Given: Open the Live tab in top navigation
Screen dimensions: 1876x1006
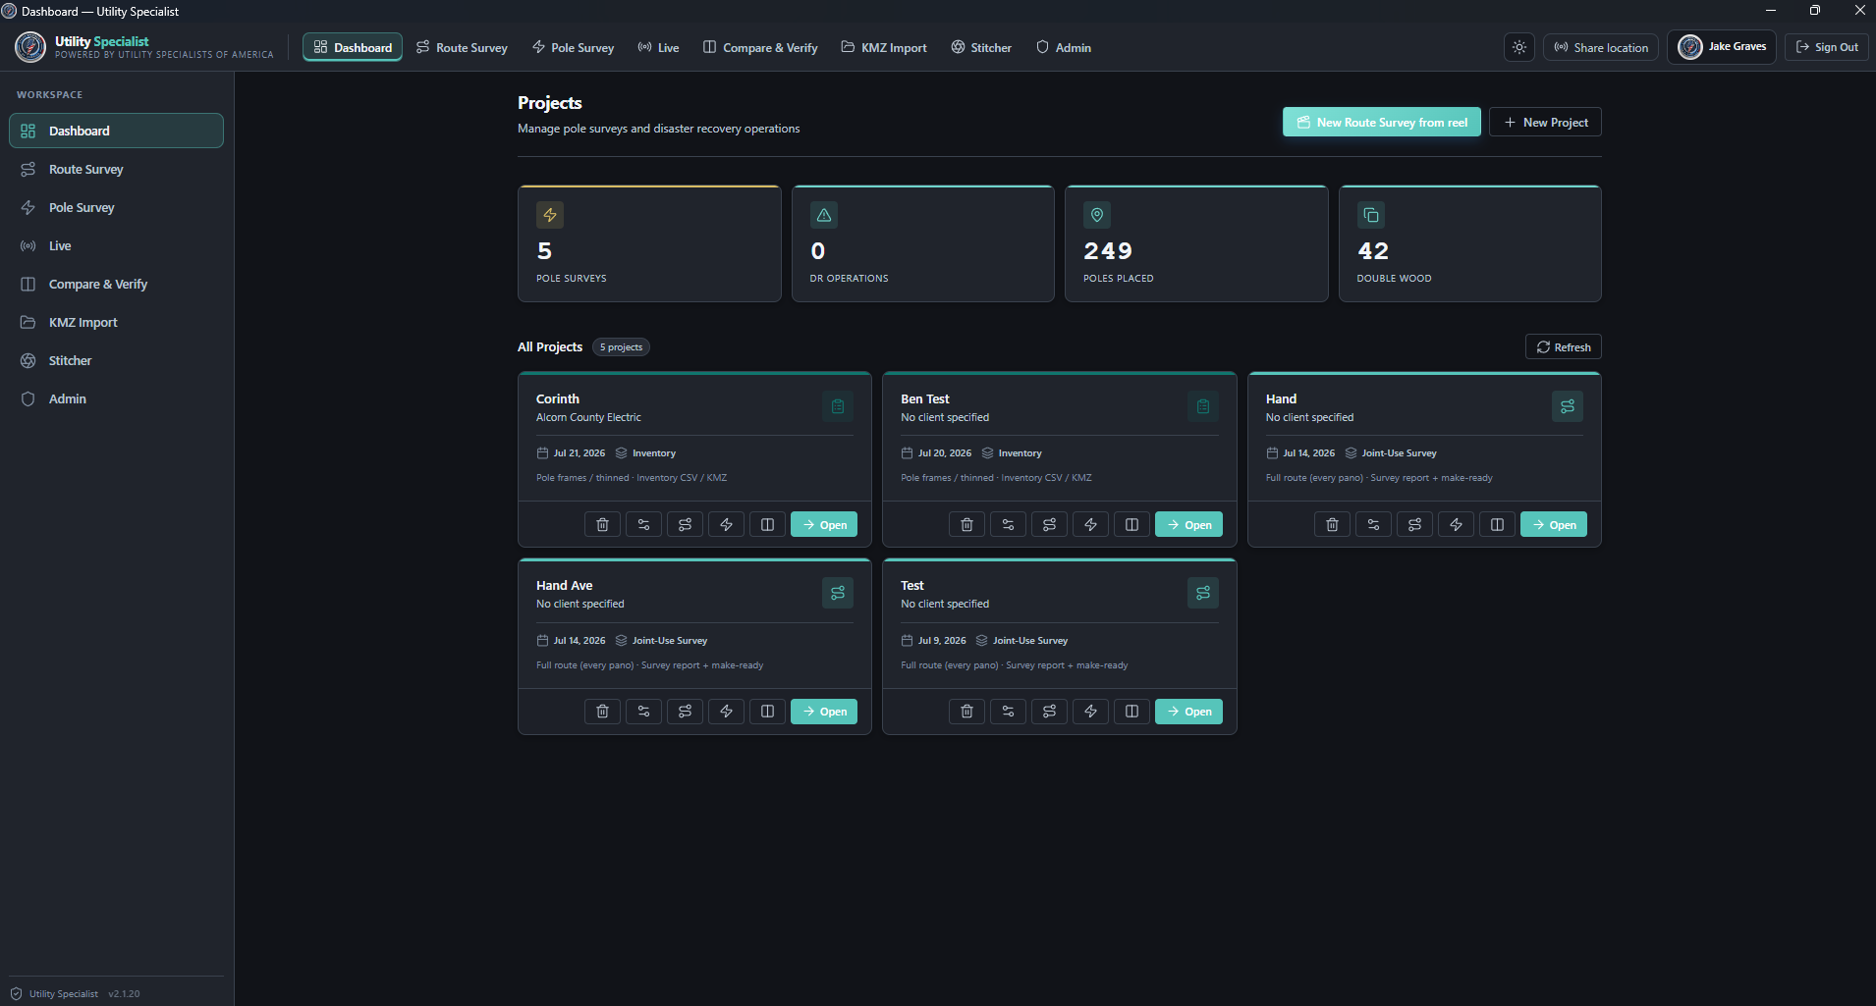Looking at the screenshot, I should coord(658,47).
